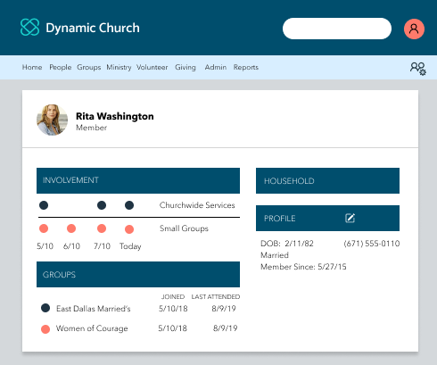Open the East Dallas Married's group link
Screen dimensions: 437x365
point(94,309)
